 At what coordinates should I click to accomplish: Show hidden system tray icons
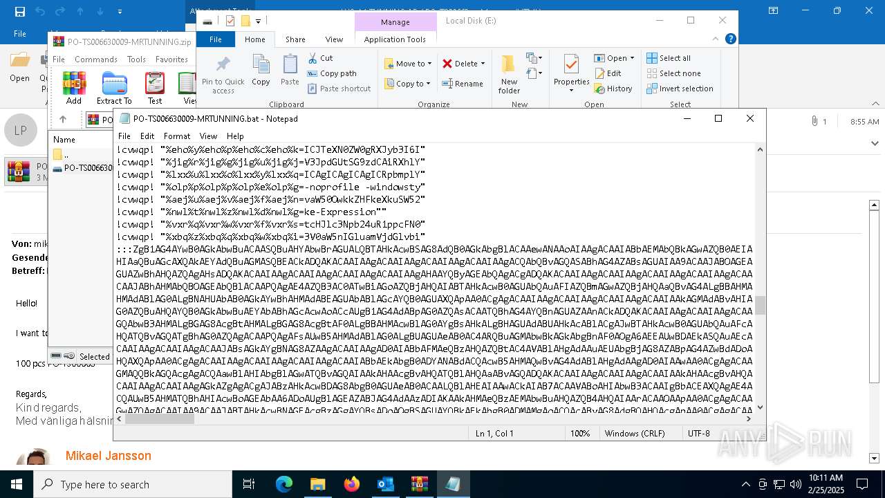click(x=745, y=484)
